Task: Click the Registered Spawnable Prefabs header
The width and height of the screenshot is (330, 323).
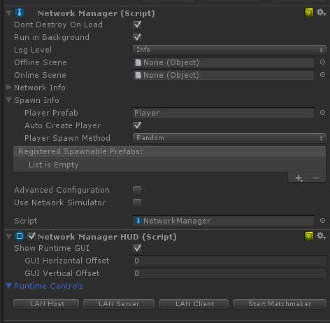Action: 170,151
